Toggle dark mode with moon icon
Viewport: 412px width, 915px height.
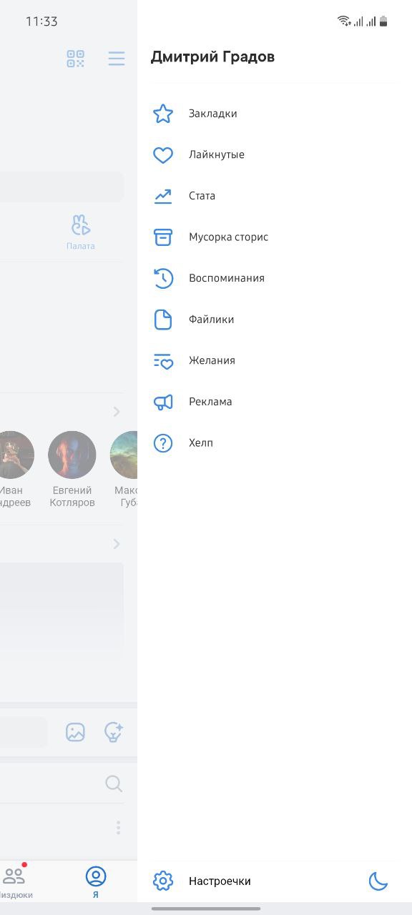(x=378, y=881)
